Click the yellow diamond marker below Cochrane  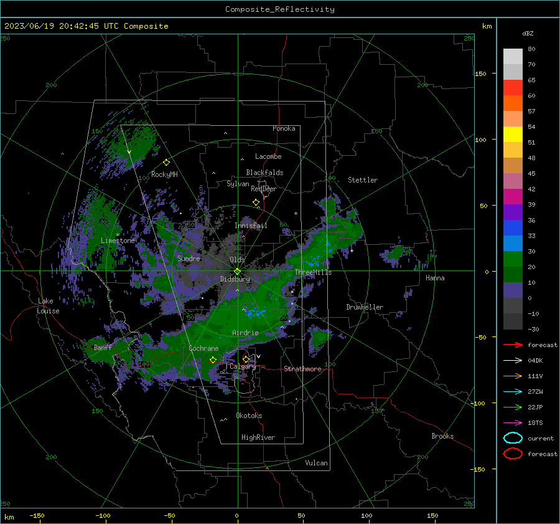coord(213,360)
